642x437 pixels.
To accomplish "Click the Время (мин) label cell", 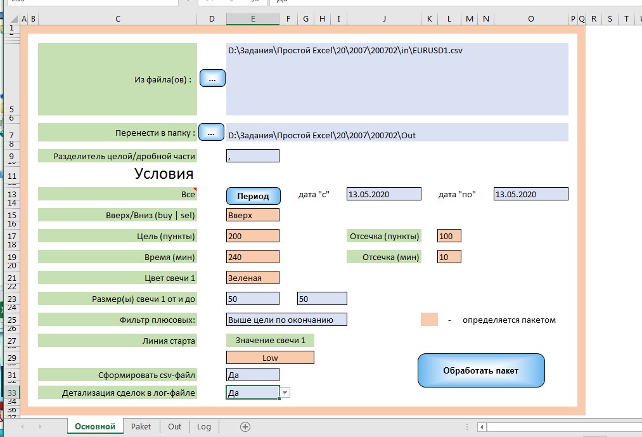I will [117, 257].
